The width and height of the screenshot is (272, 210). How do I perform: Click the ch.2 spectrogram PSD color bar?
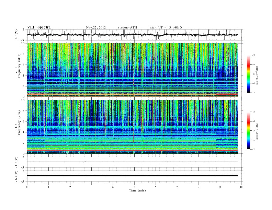[x=248, y=131]
